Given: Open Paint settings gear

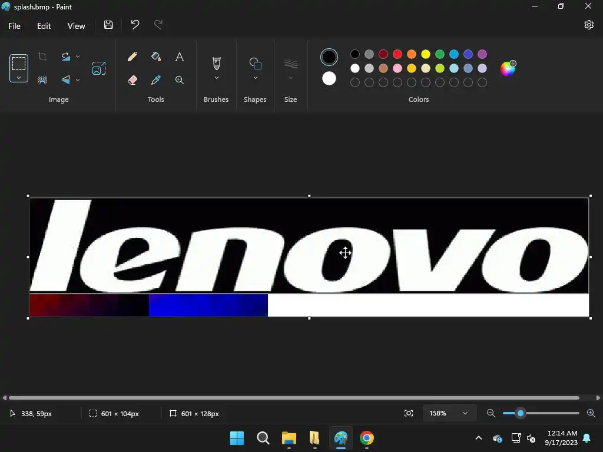Looking at the screenshot, I should pos(589,25).
